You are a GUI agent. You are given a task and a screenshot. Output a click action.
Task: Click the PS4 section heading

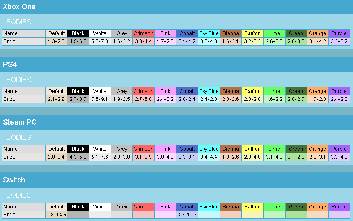10,64
